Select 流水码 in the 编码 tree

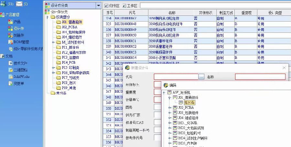point(189,103)
